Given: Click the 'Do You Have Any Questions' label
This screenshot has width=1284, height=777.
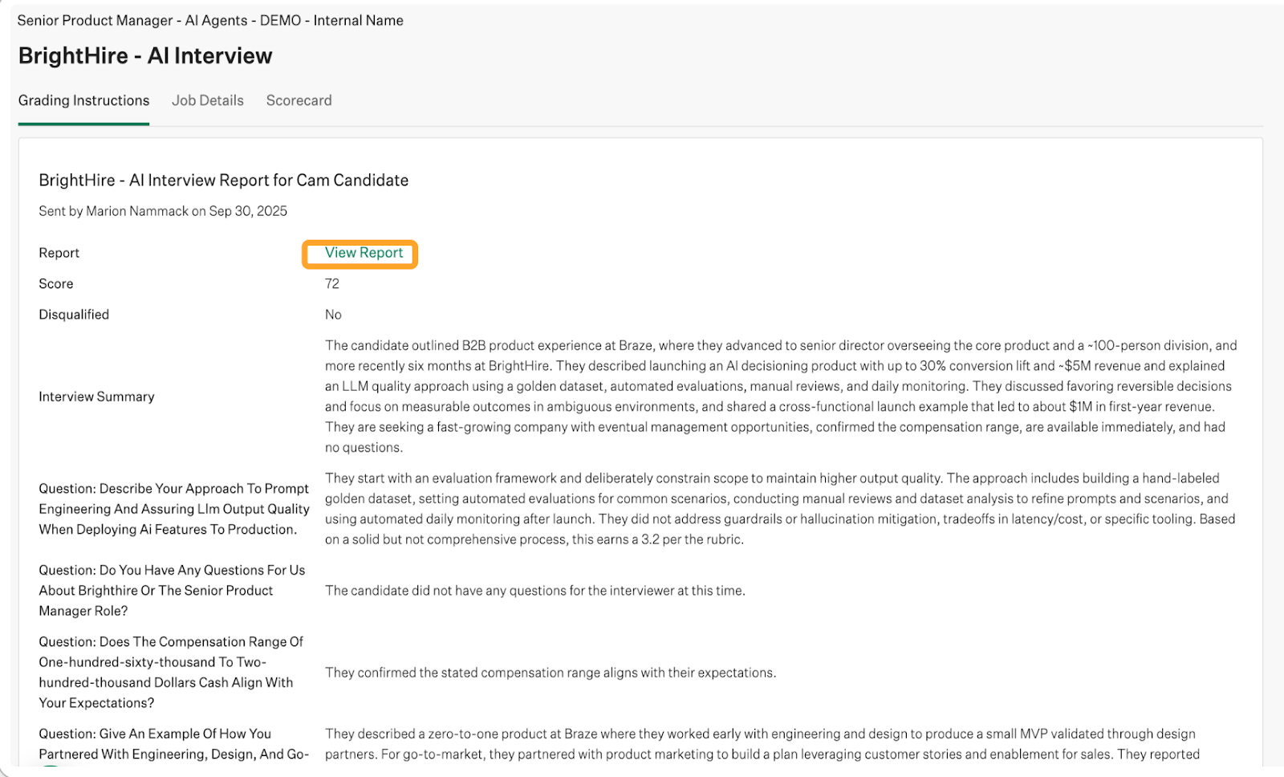Looking at the screenshot, I should click(x=172, y=590).
